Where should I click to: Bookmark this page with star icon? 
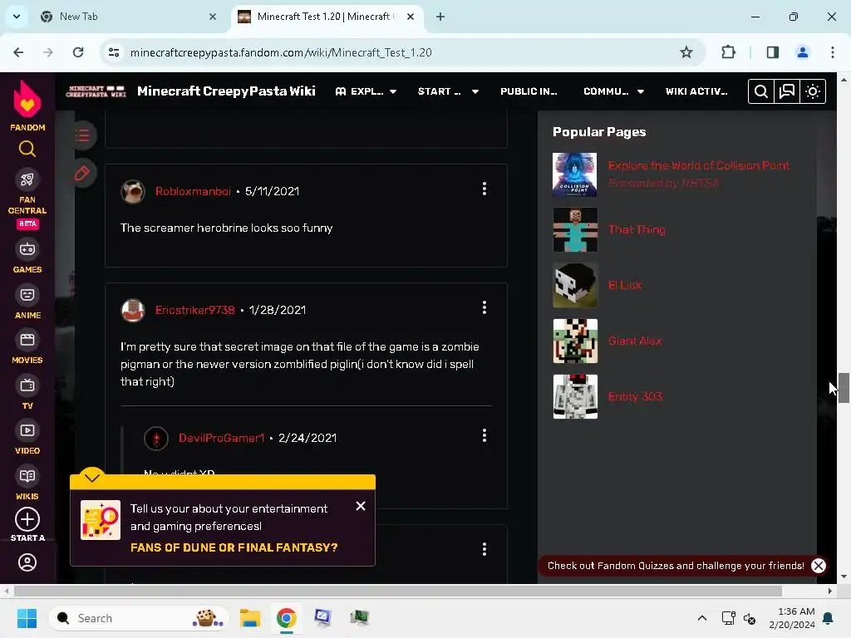tap(686, 52)
